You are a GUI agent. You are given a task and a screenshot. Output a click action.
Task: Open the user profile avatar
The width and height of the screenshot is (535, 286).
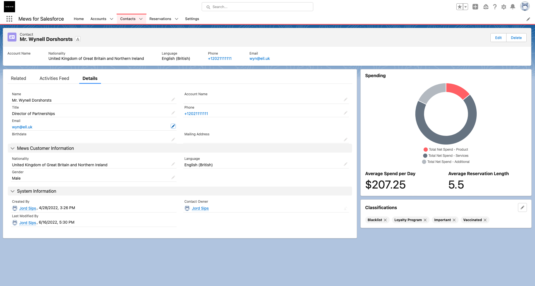525,6
